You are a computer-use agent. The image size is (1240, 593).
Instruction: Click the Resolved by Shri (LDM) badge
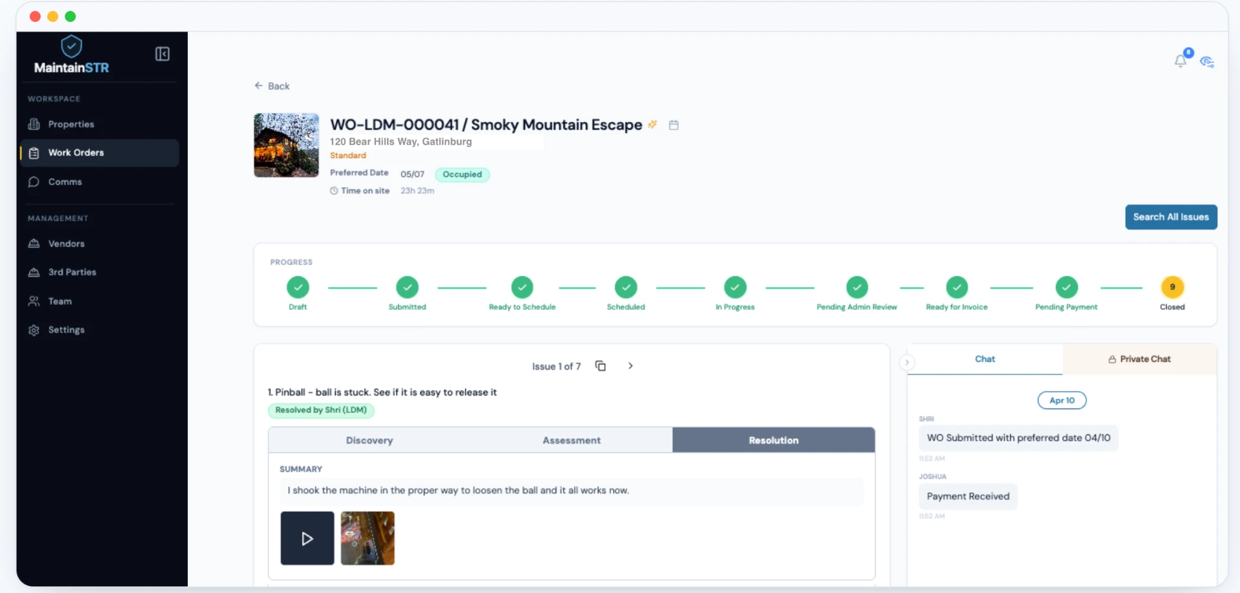point(321,410)
